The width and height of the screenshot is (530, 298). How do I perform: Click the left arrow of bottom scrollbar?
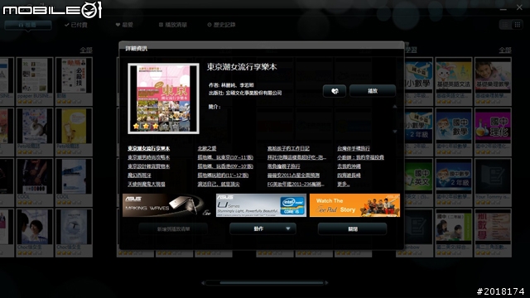pos(203,283)
